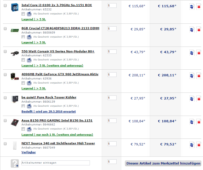Image resolution: width=203 pixels, height=170 pixels.
Task: Click refresh icon for Asus B150 PRO GAMING
Action: coord(192,122)
